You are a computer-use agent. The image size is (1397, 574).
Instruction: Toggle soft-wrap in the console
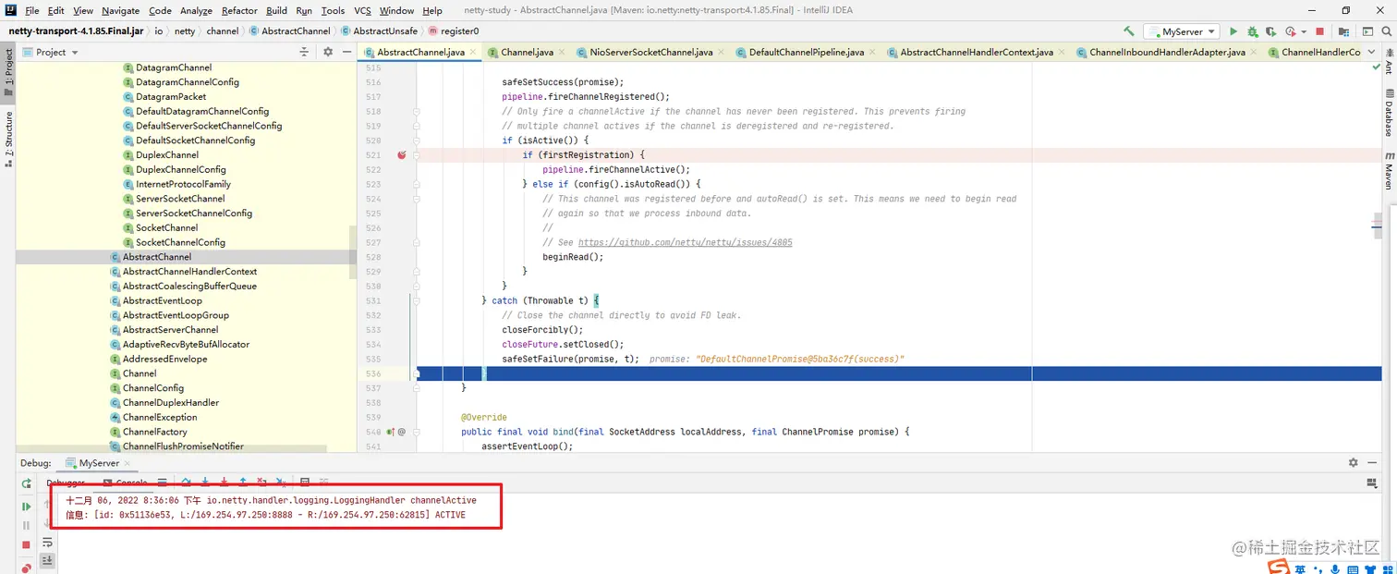pos(47,542)
